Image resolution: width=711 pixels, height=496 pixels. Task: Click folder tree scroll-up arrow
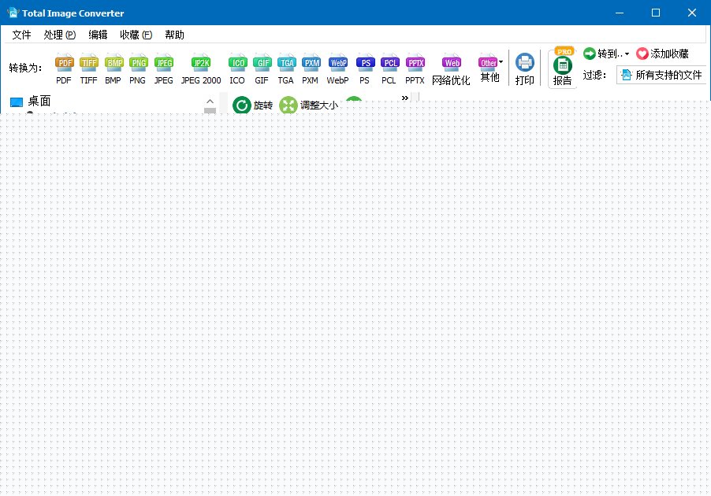(210, 102)
